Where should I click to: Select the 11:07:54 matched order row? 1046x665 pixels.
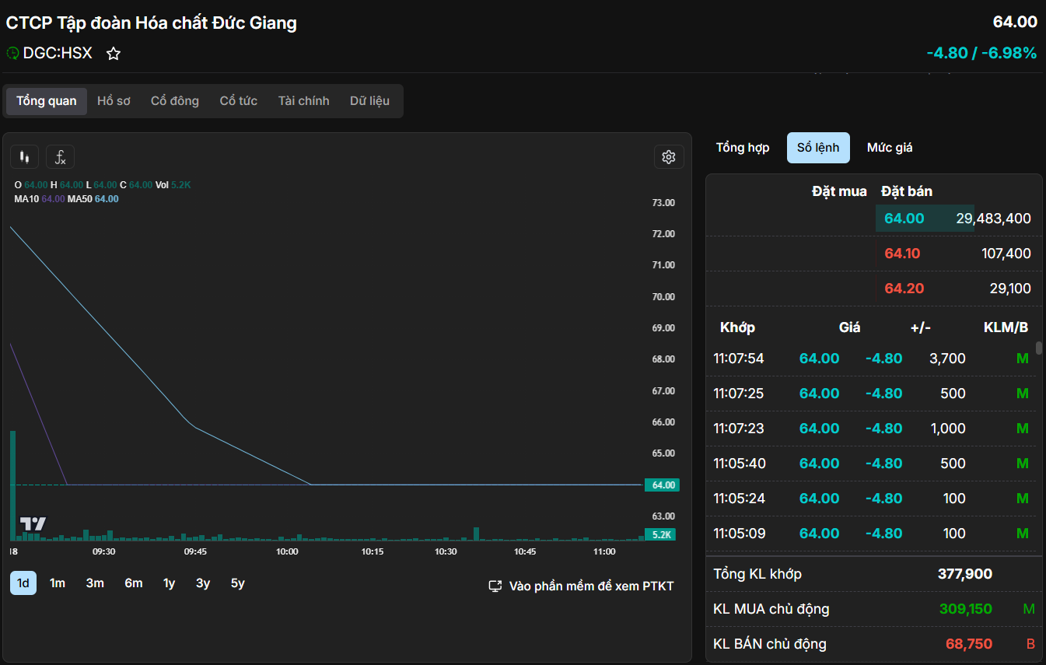tap(869, 359)
